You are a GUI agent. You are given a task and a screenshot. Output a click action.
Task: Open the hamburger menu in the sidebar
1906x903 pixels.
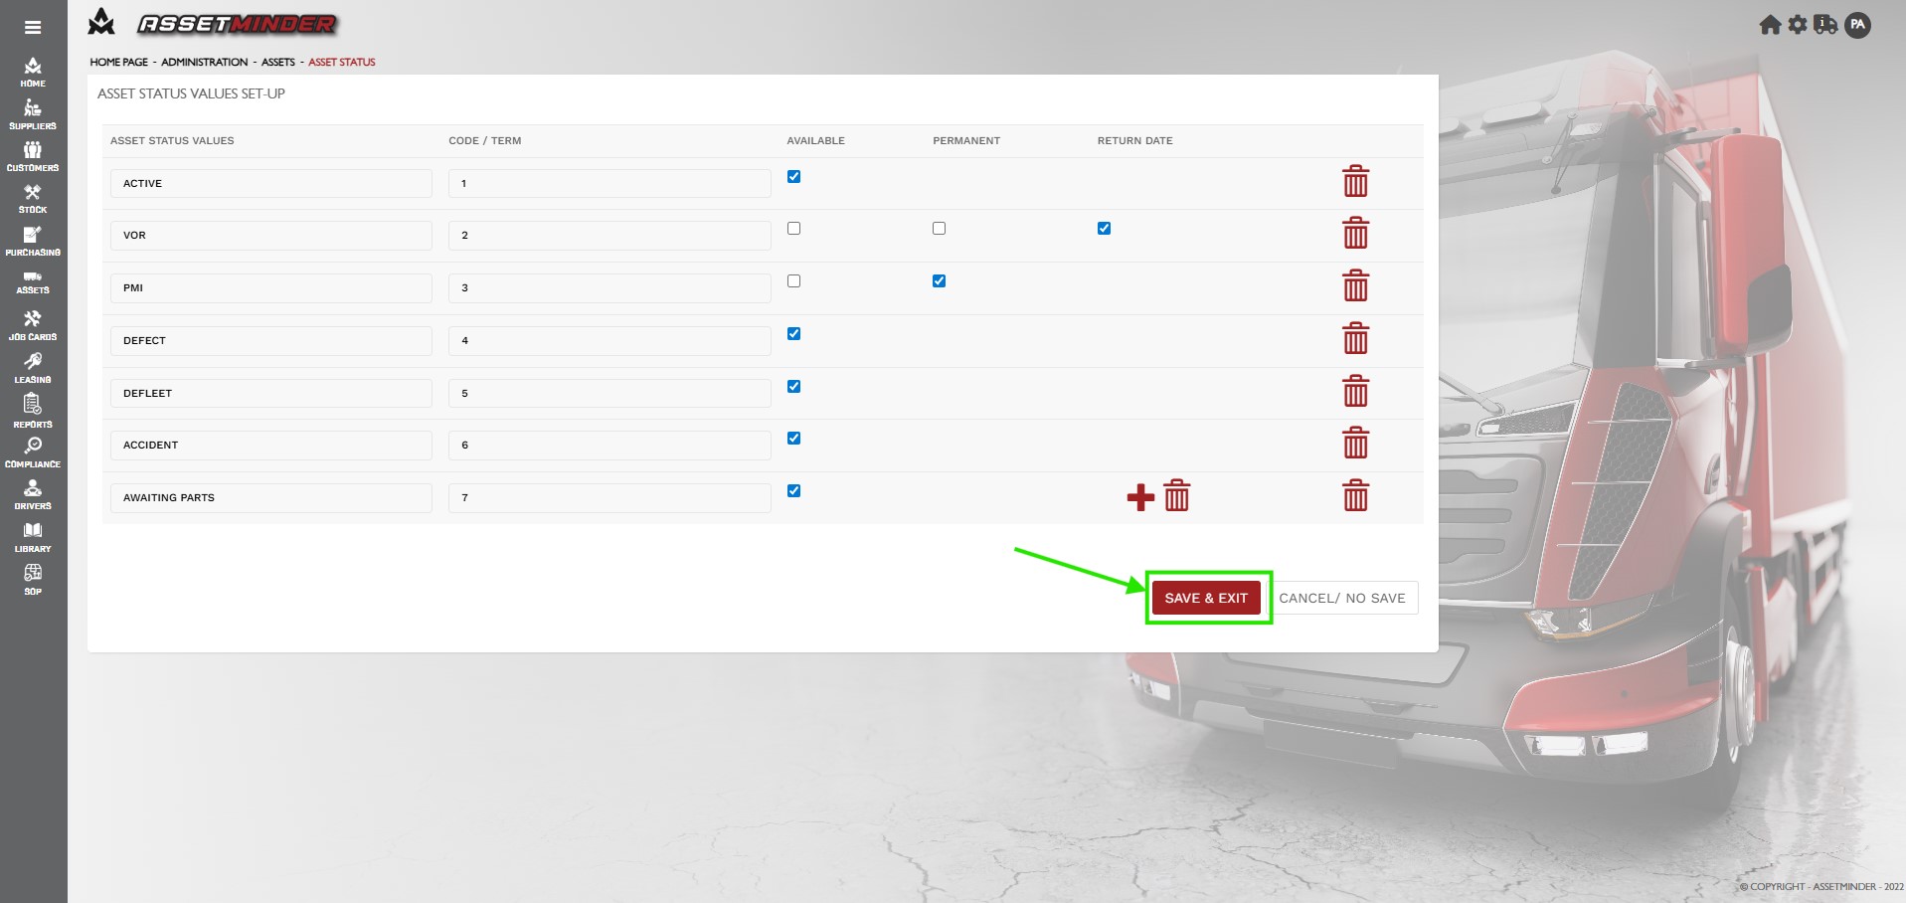point(33,28)
